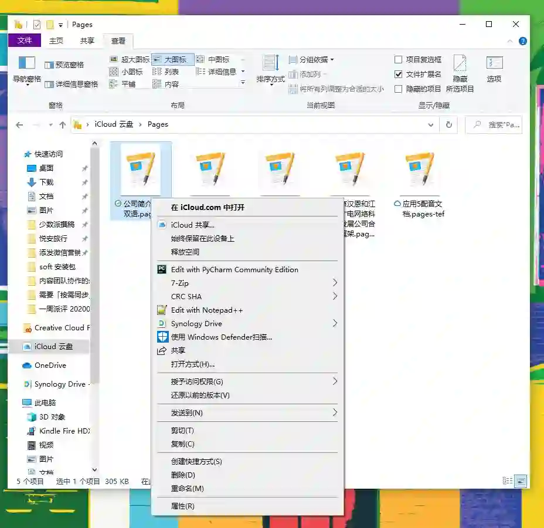Viewport: 544px width, 528px height.
Task: Choose 重命名(M) rename entry
Action: (x=247, y=489)
